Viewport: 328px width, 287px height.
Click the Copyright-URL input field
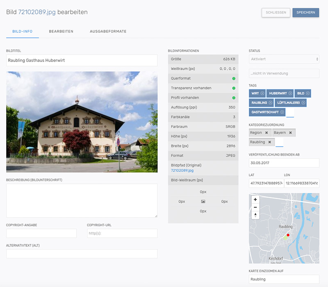click(x=122, y=233)
